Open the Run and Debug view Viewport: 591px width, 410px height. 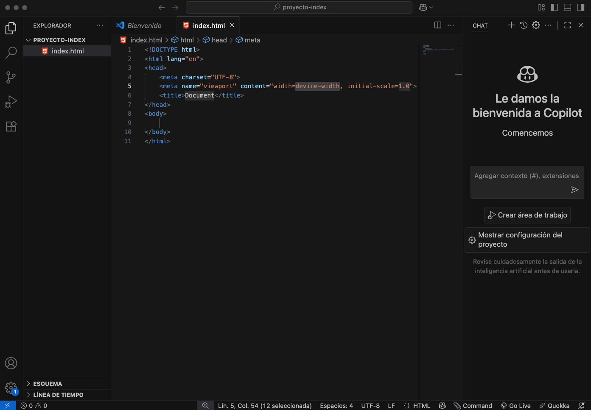tap(11, 102)
